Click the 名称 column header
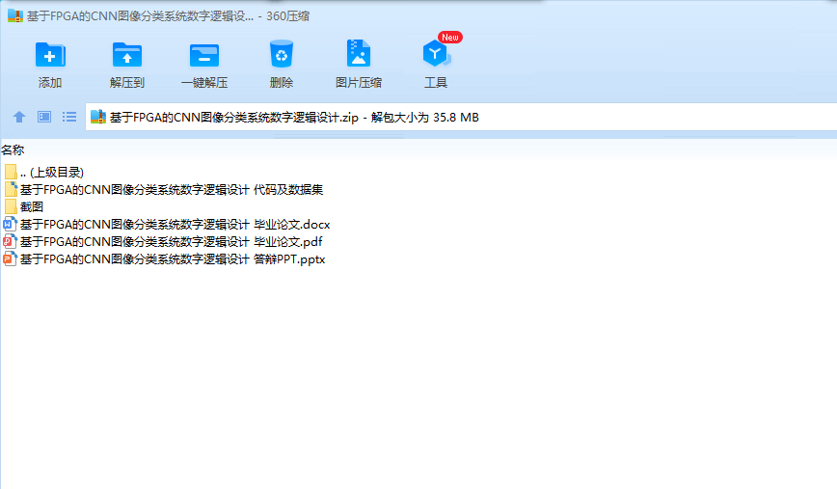837x489 pixels. click(13, 150)
